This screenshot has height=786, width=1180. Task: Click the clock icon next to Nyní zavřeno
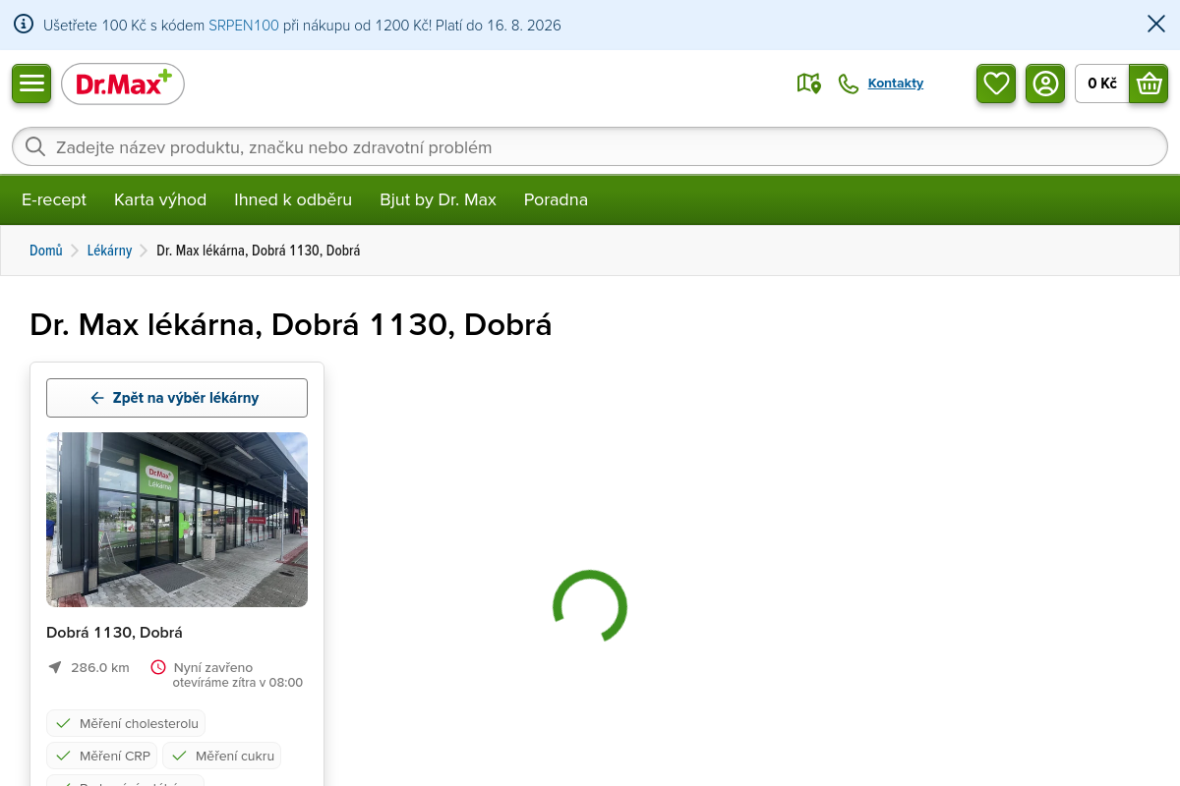158,667
